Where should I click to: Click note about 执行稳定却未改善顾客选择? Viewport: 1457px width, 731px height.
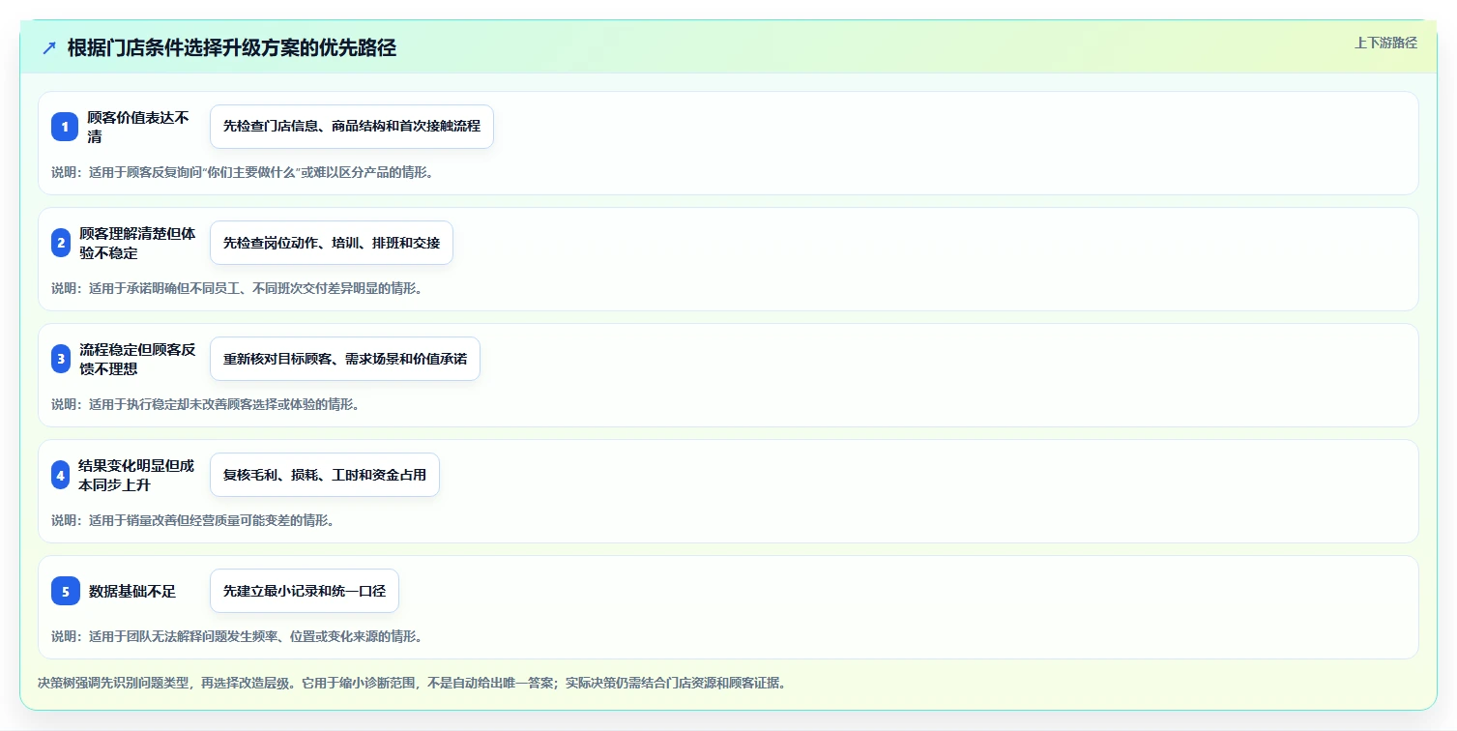(205, 404)
